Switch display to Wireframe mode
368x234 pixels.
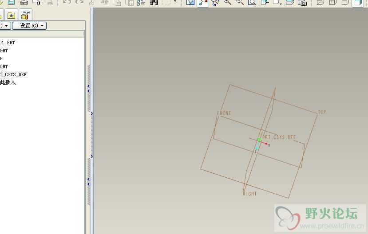click(x=321, y=2)
